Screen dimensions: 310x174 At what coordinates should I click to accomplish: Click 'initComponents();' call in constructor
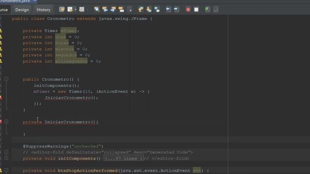click(x=57, y=86)
